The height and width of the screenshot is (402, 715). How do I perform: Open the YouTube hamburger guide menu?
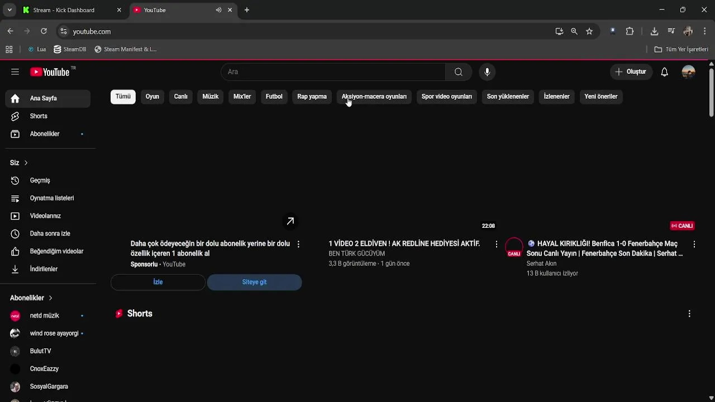point(15,71)
